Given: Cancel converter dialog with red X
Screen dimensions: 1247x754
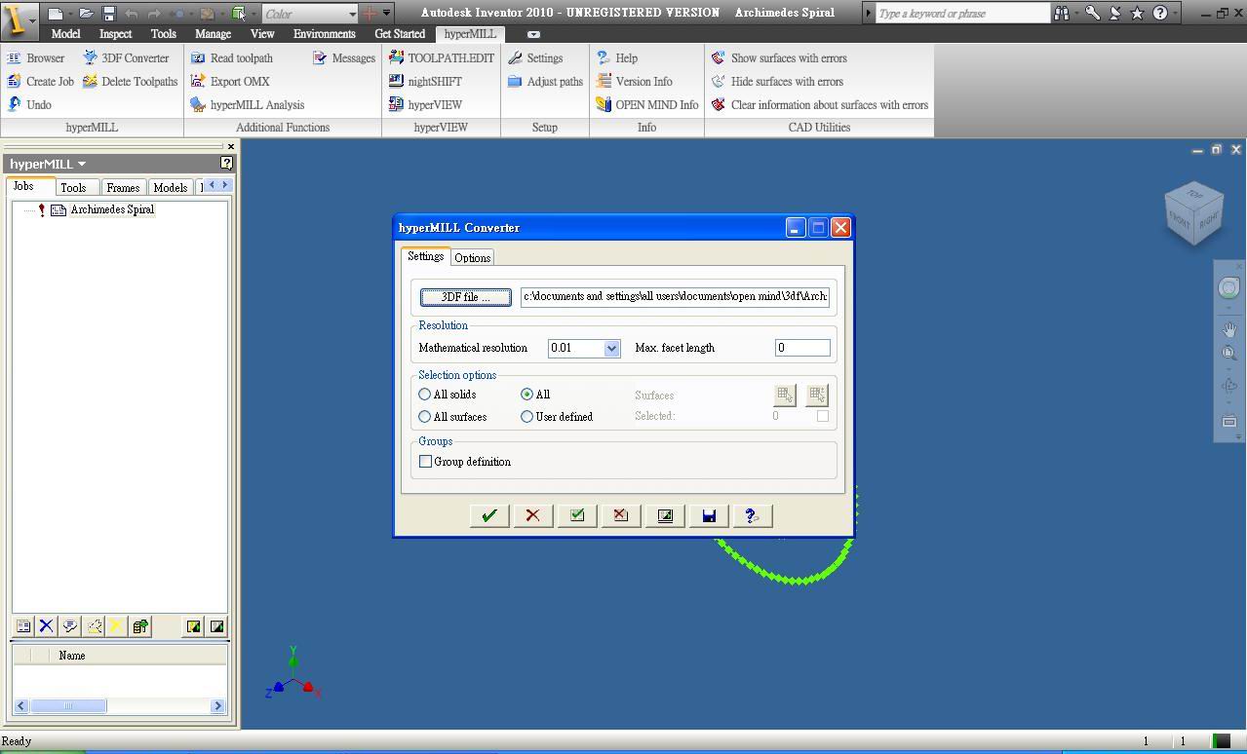Looking at the screenshot, I should (x=532, y=516).
